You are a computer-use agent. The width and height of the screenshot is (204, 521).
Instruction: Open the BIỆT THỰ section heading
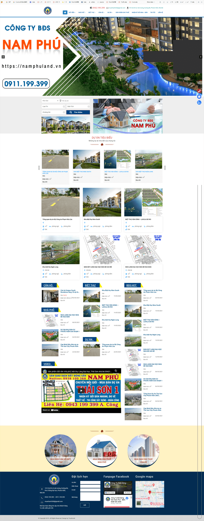[90, 285]
